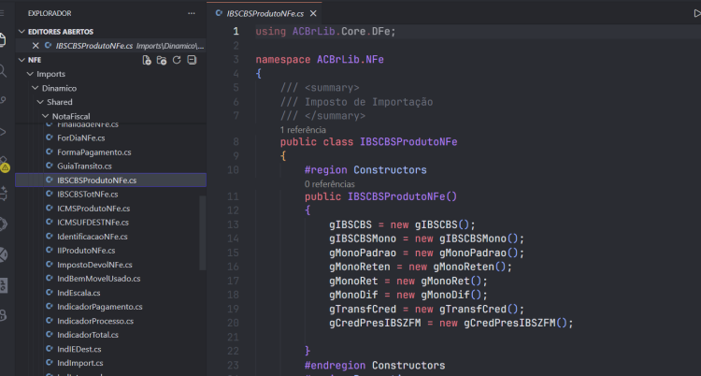Collapse the Imports folder

tap(30, 74)
